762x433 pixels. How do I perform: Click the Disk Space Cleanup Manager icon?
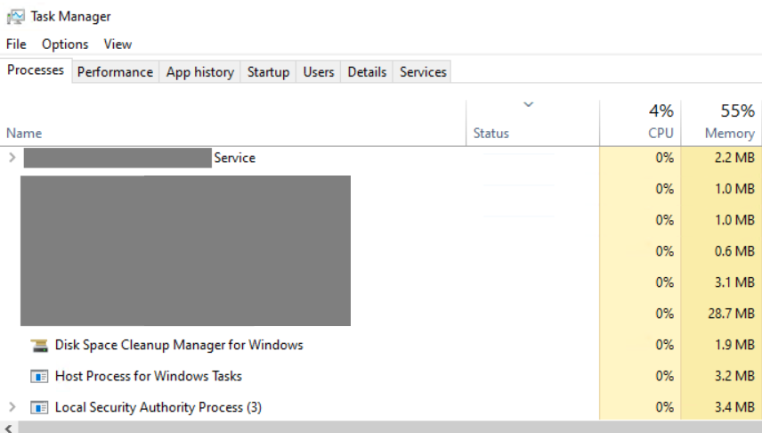(x=39, y=346)
